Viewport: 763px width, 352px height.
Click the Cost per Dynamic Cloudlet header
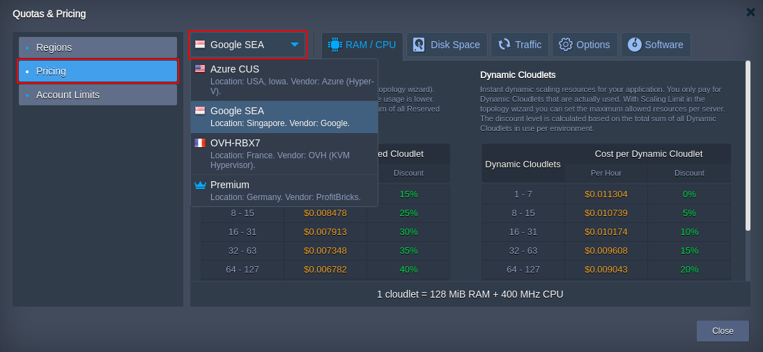pyautogui.click(x=648, y=154)
